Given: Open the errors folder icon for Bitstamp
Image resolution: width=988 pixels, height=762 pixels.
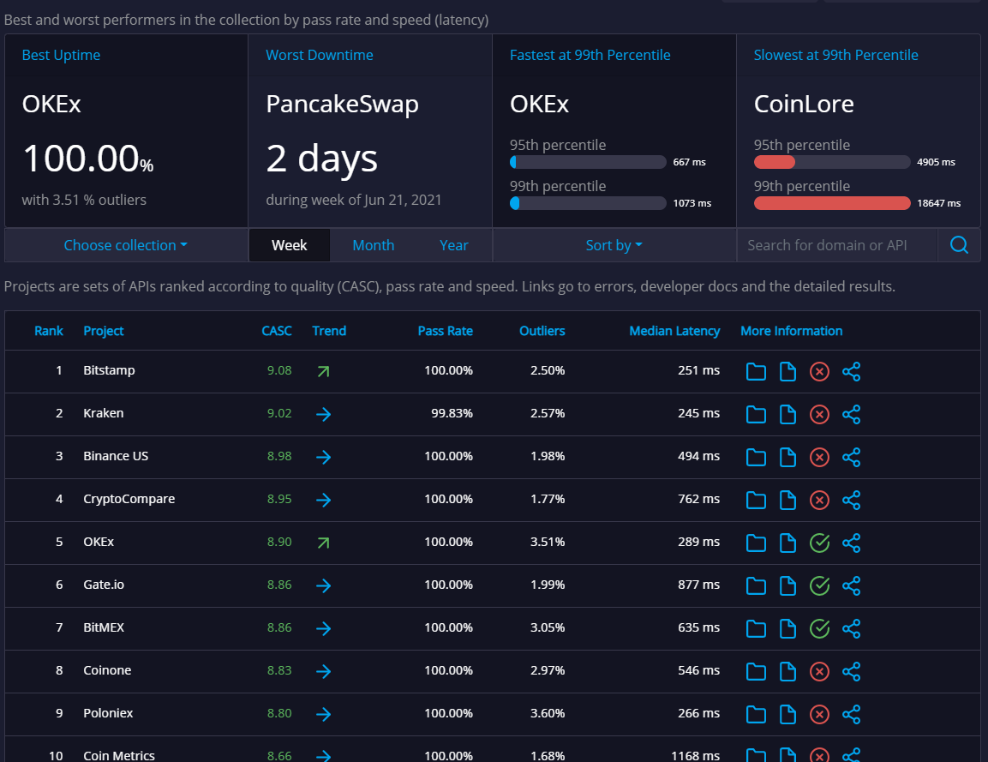Looking at the screenshot, I should (x=756, y=371).
